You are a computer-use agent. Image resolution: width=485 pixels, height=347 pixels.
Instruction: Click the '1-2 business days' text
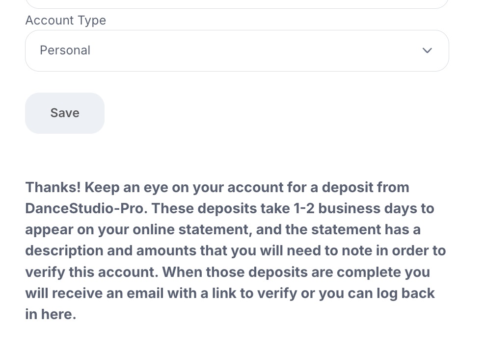355,208
